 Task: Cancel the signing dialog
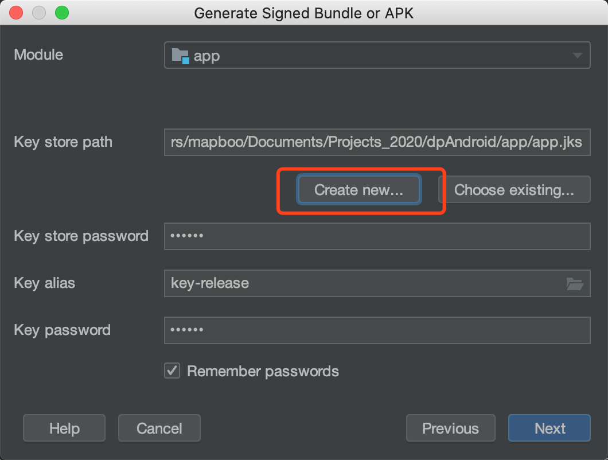coord(159,428)
